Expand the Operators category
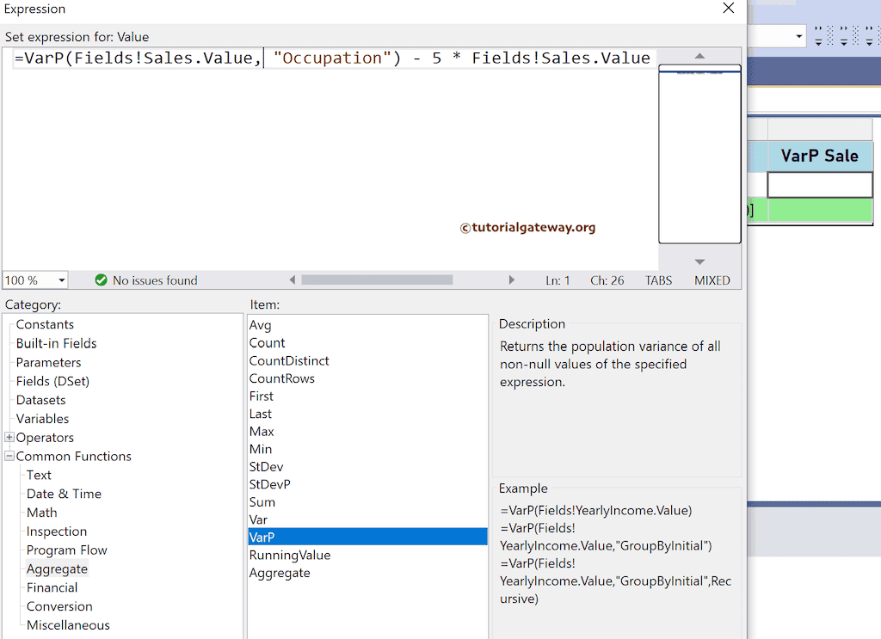 point(10,437)
